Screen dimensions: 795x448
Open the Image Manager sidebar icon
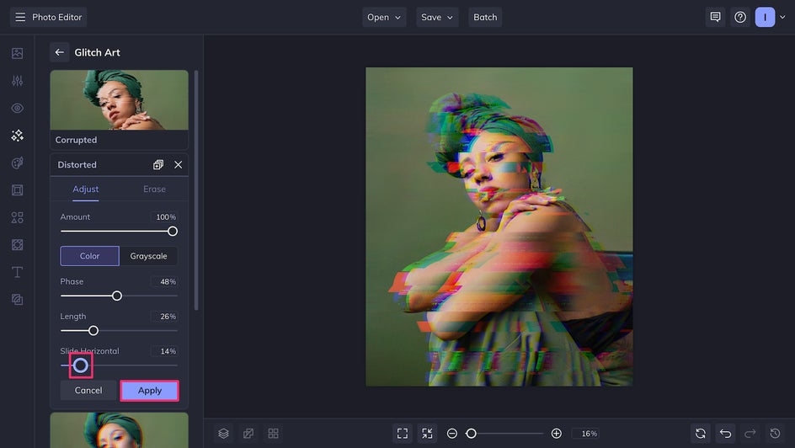coord(17,53)
